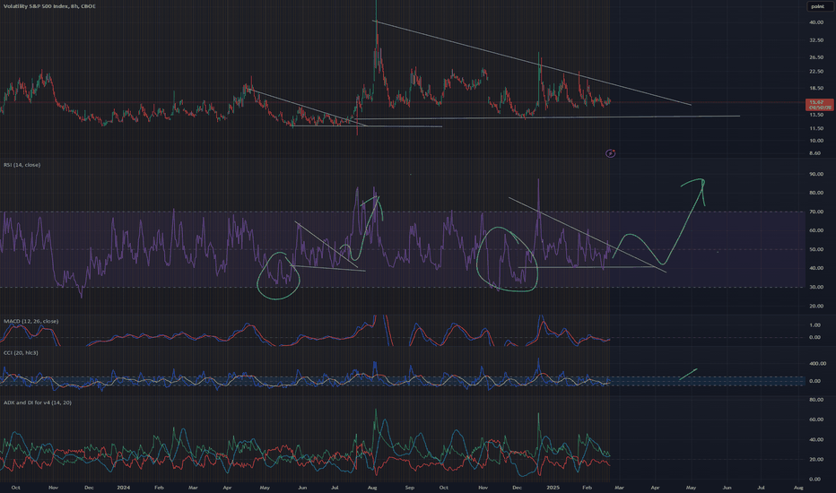Click the 11.50 price axis value
The width and height of the screenshot is (836, 493).
816,128
